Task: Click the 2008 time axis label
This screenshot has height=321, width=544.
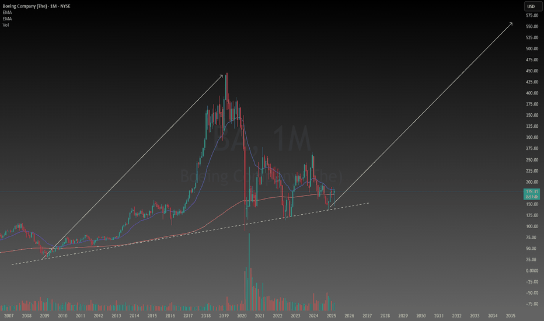Action: (27, 316)
